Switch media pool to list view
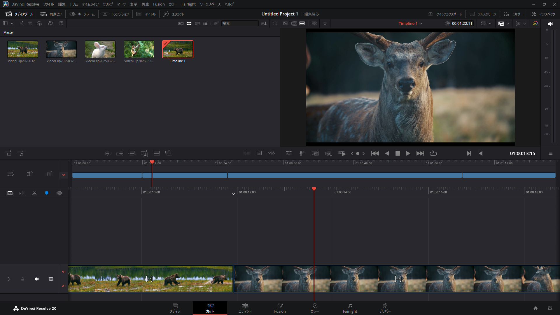The width and height of the screenshot is (560, 315). point(205,23)
